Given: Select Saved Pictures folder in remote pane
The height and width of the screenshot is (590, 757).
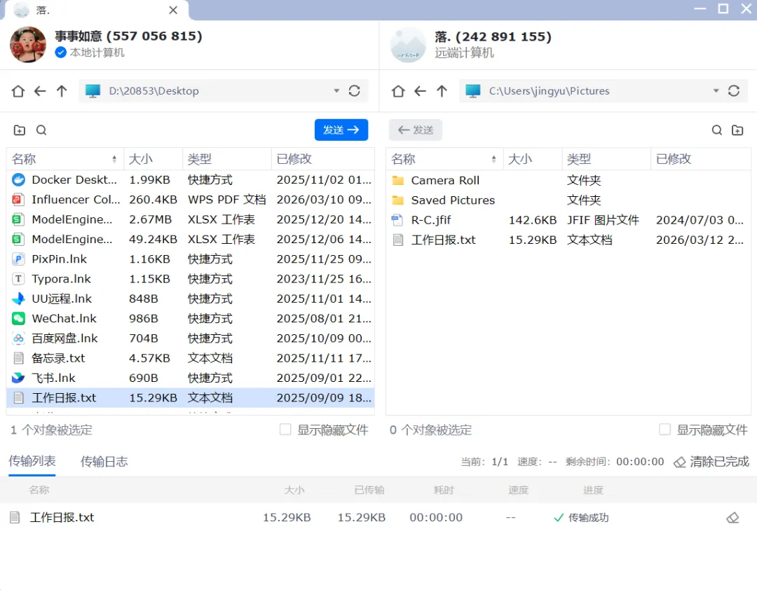Looking at the screenshot, I should tap(568, 200).
